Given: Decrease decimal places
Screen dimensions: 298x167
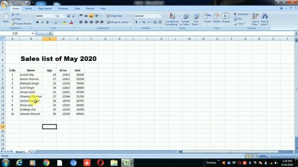Looking at the screenshot, I should pos(160,22).
